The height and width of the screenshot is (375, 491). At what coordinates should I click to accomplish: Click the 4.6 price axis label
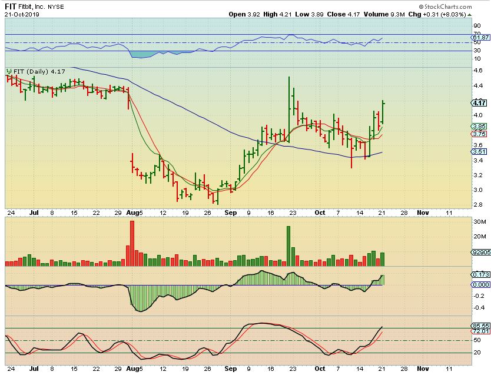coord(478,71)
